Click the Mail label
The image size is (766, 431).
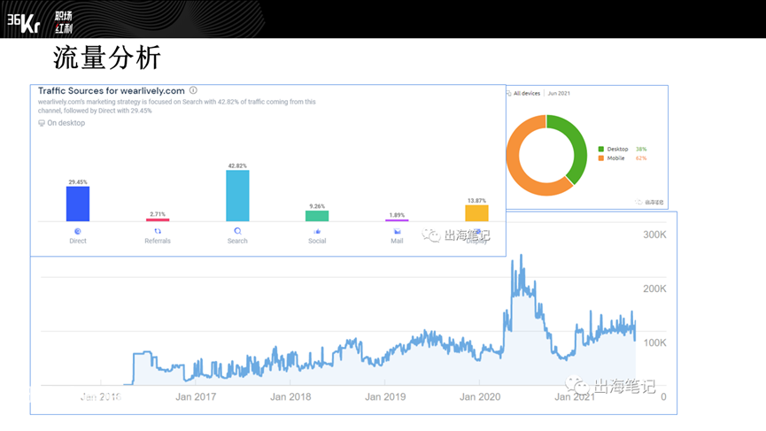(397, 241)
